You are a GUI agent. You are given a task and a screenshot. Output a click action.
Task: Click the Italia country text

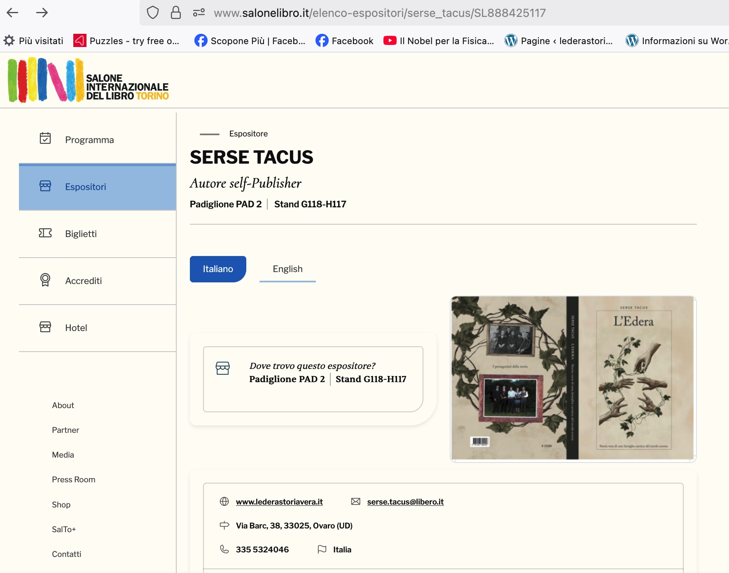coord(342,550)
